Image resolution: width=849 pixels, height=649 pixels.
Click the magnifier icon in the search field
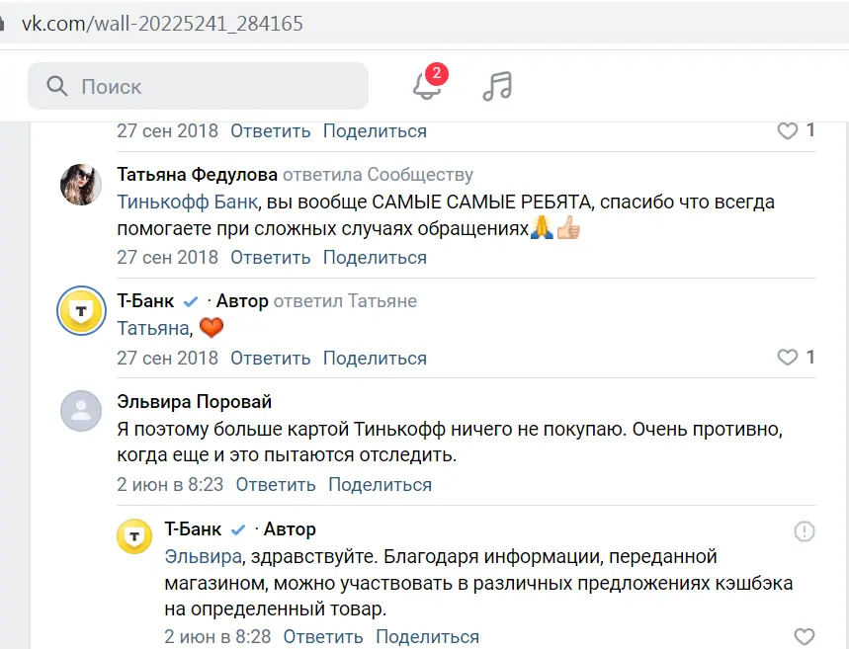click(57, 86)
